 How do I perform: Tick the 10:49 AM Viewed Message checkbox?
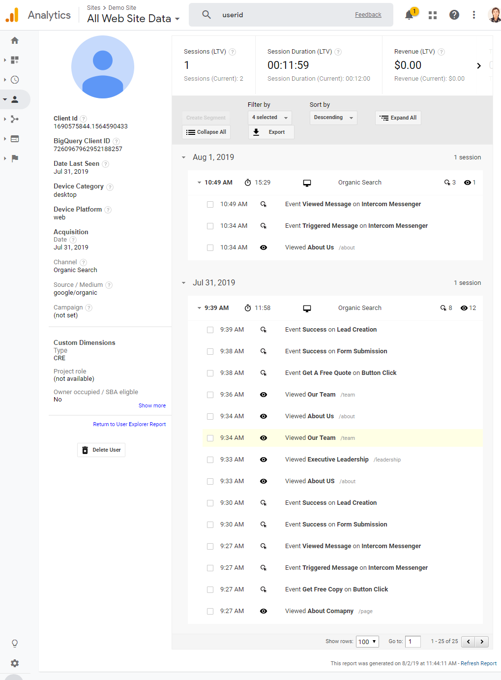pyautogui.click(x=210, y=204)
